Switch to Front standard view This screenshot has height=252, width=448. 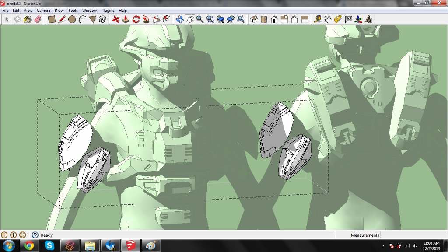(274, 19)
